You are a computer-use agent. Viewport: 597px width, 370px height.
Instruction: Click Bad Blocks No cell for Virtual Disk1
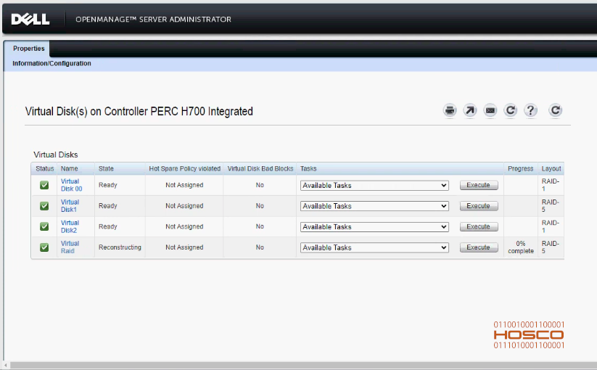pos(260,206)
